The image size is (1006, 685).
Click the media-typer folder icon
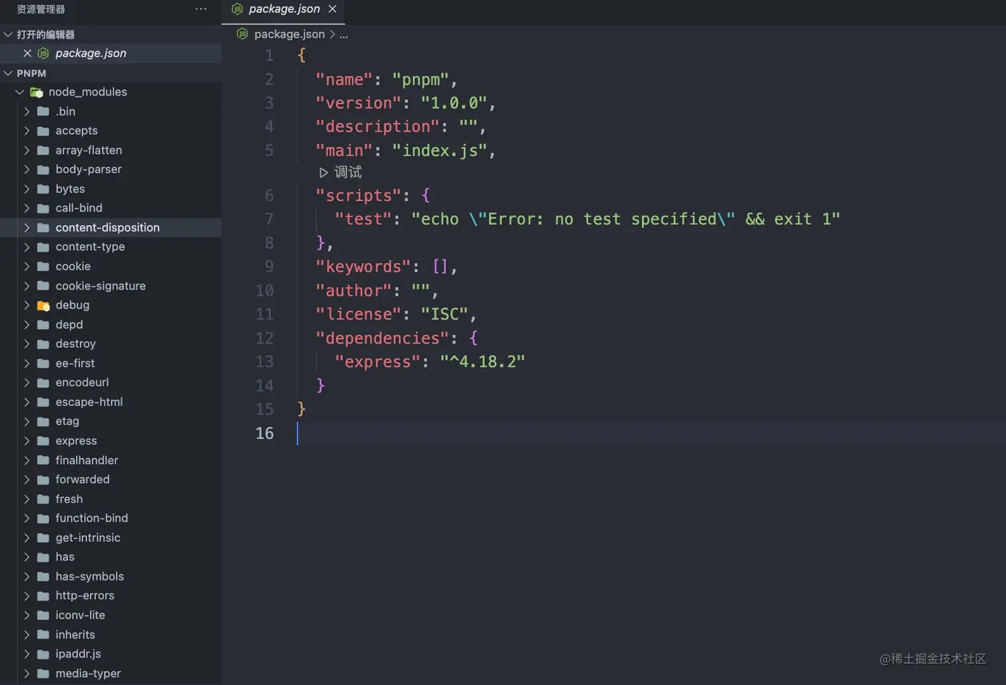pyautogui.click(x=43, y=674)
